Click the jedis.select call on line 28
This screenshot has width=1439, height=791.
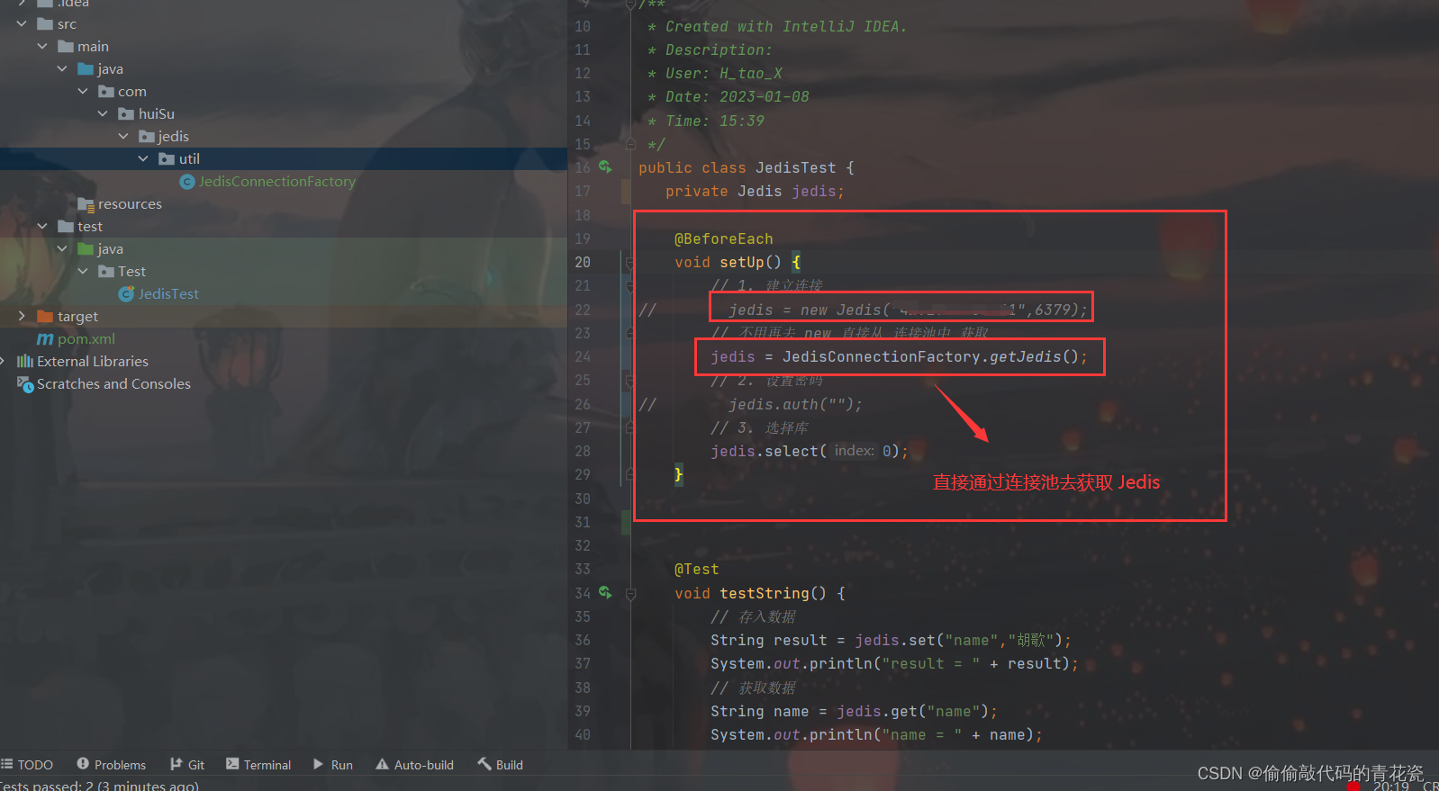coord(809,452)
